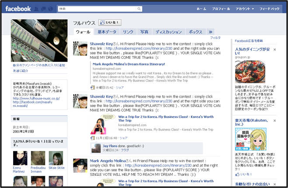
Task: Open Mark Angelo Molina name on third post
Action: pos(108,161)
